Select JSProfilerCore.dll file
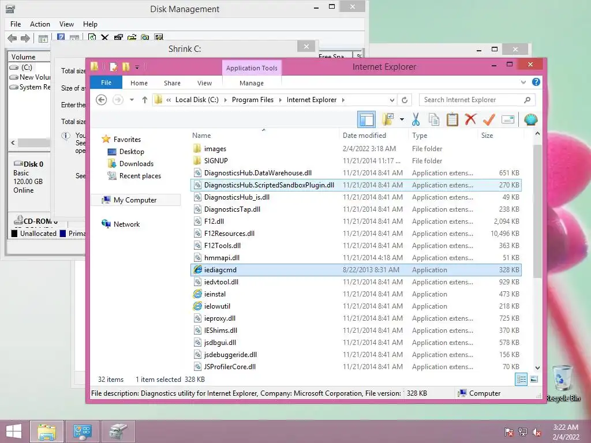Image resolution: width=591 pixels, height=443 pixels. (356, 366)
